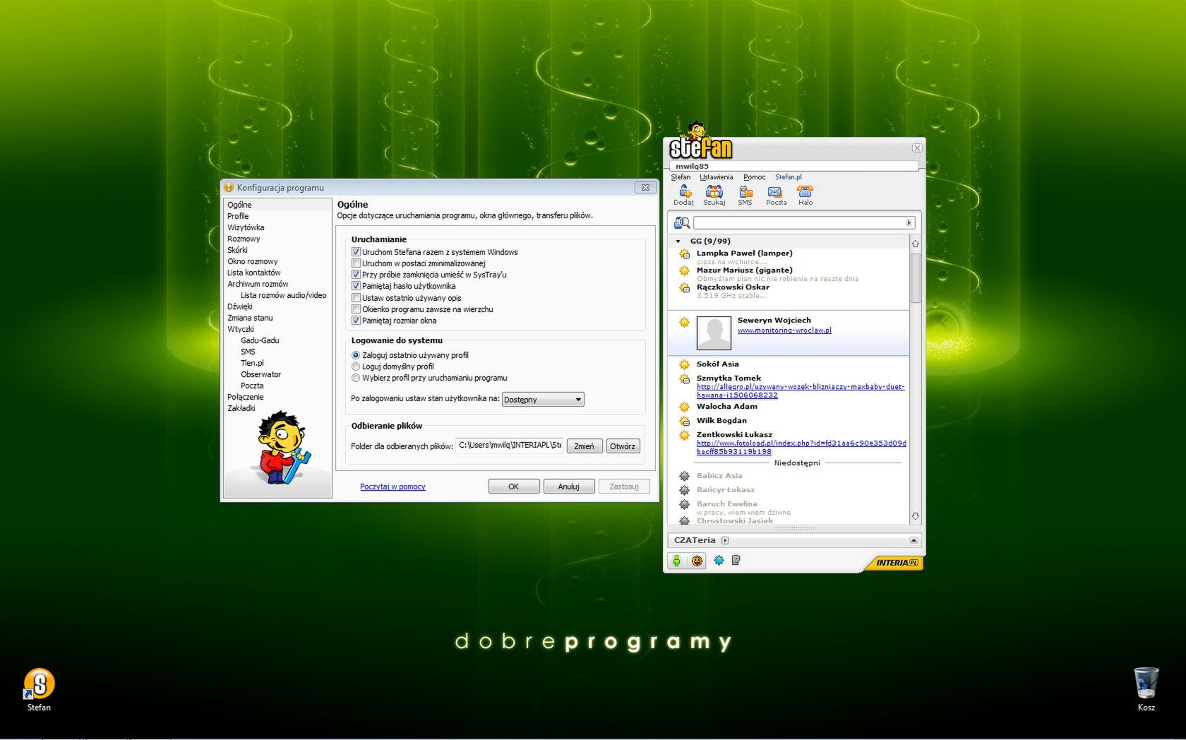Click the Zmień folder button
The height and width of the screenshot is (740, 1186).
point(585,446)
